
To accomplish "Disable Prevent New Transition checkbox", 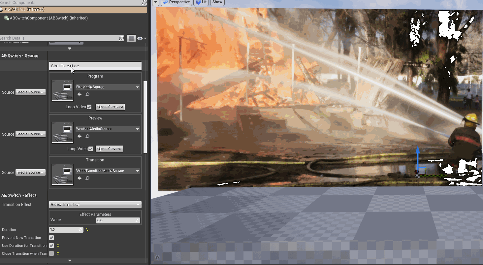I will click(51, 238).
